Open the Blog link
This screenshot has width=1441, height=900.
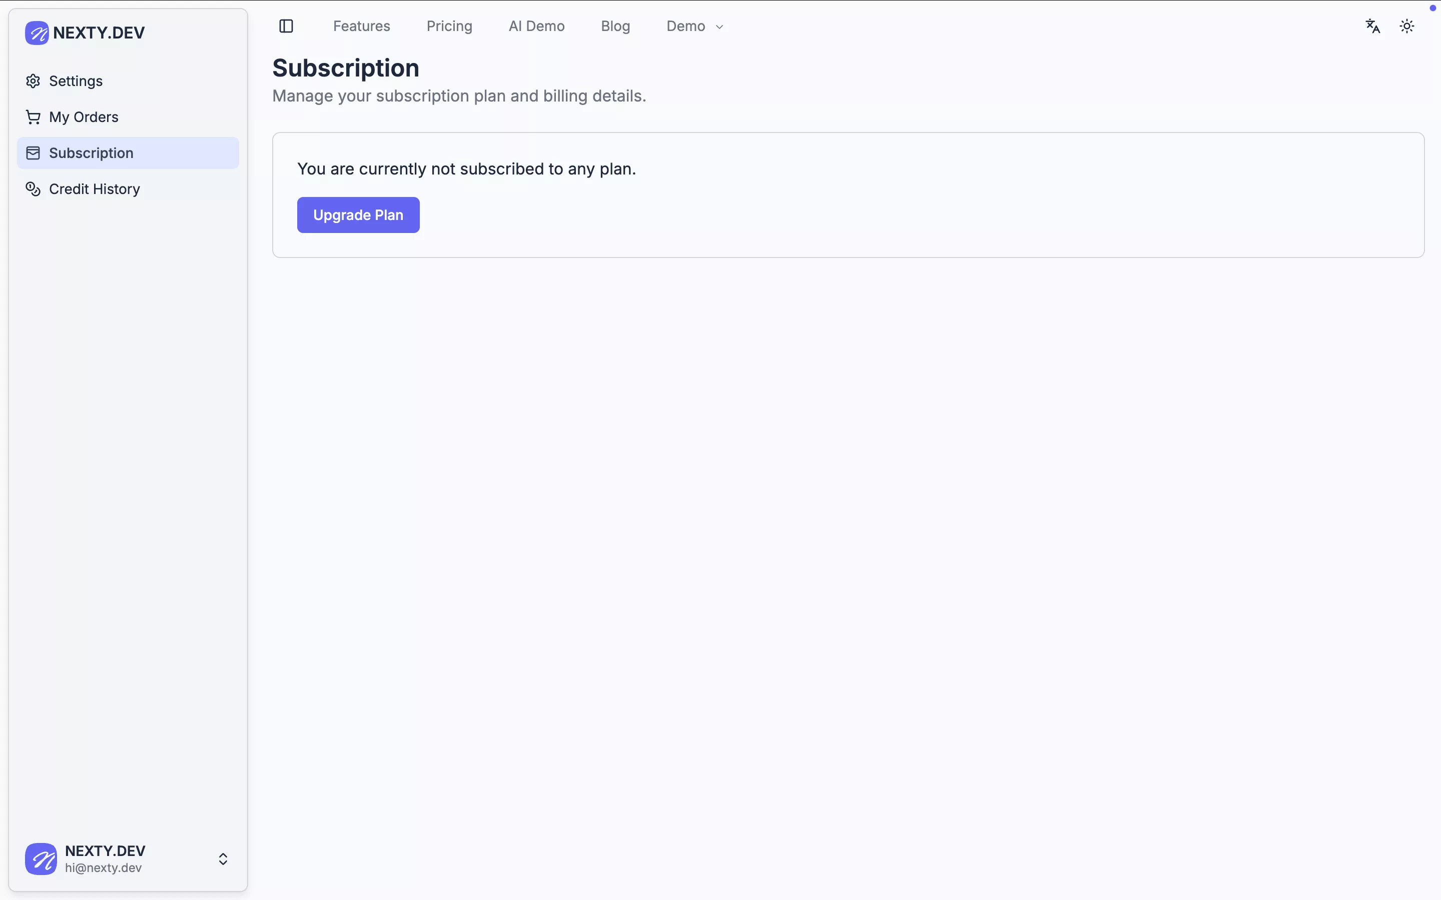click(x=616, y=26)
